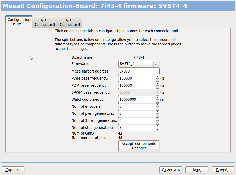Image resolution: width=236 pixels, height=175 pixels.
Task: Increment the Num of encoders spinner
Action: [x=157, y=105]
